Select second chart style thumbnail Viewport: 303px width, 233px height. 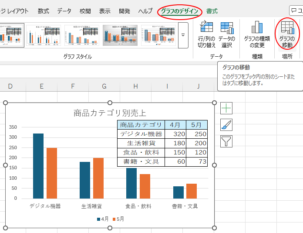[x=44, y=35]
